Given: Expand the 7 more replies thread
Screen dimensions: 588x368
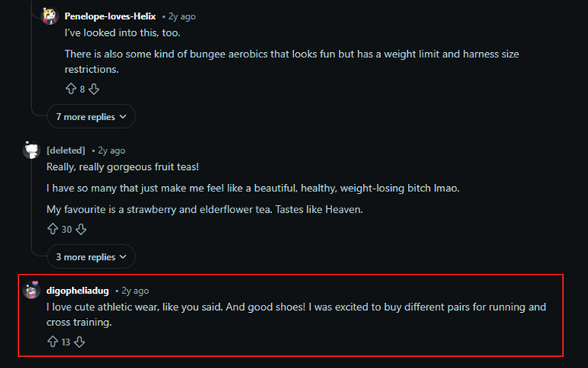Looking at the screenshot, I should coord(91,117).
